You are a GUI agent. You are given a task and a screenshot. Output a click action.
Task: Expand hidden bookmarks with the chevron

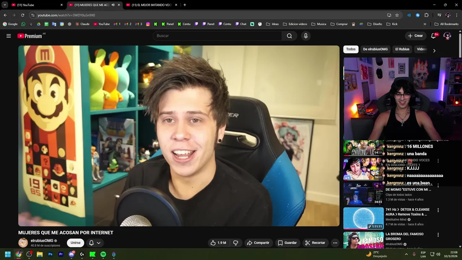(425, 24)
